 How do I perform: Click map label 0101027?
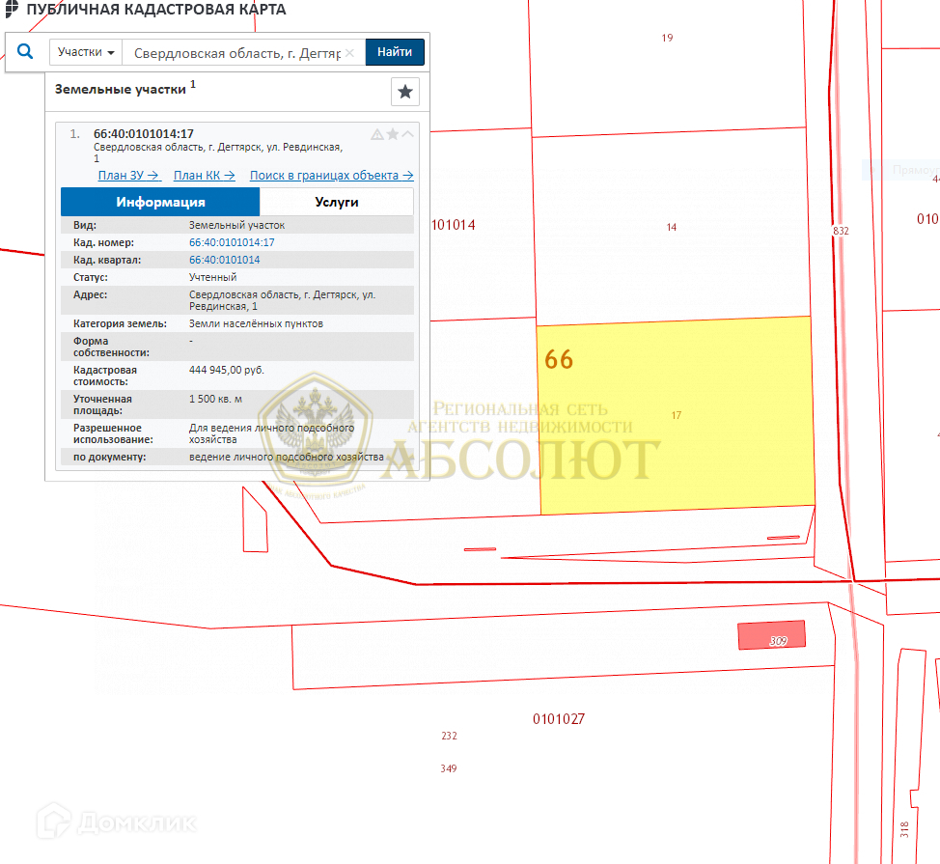559,719
